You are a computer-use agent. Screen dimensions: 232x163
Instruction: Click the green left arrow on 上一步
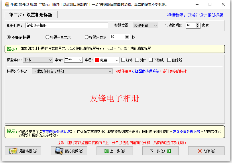point(106,151)
